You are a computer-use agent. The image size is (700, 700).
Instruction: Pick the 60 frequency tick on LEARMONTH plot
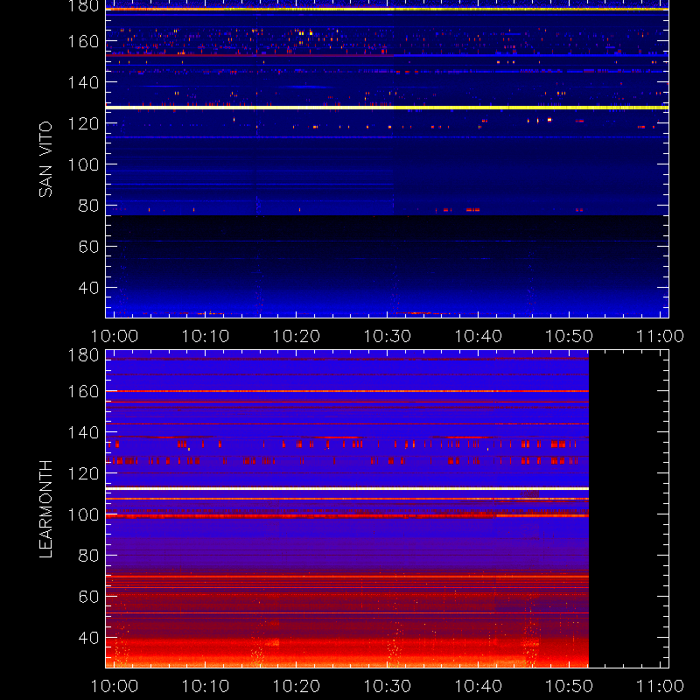click(x=88, y=597)
